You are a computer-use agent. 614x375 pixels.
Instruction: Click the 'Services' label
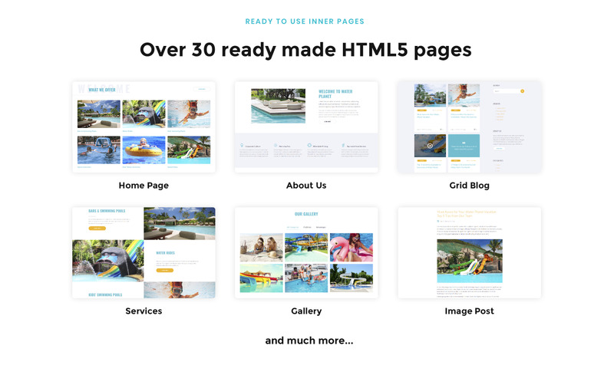tap(144, 311)
